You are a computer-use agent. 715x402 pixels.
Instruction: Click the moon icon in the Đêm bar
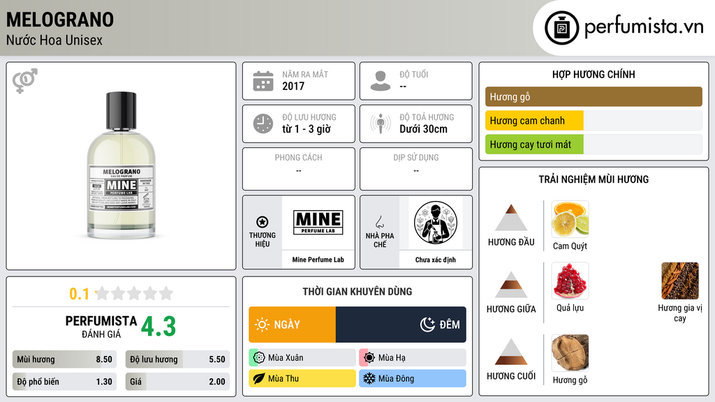pos(428,325)
